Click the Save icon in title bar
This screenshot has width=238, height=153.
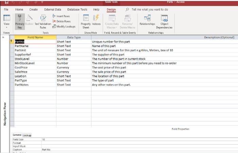point(6,2)
